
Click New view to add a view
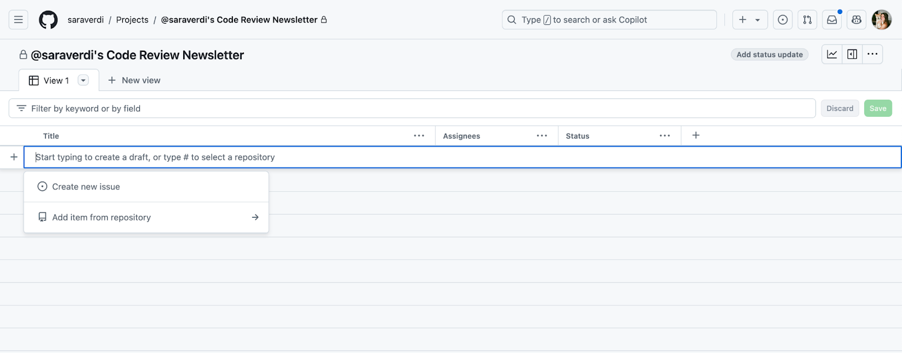click(134, 80)
